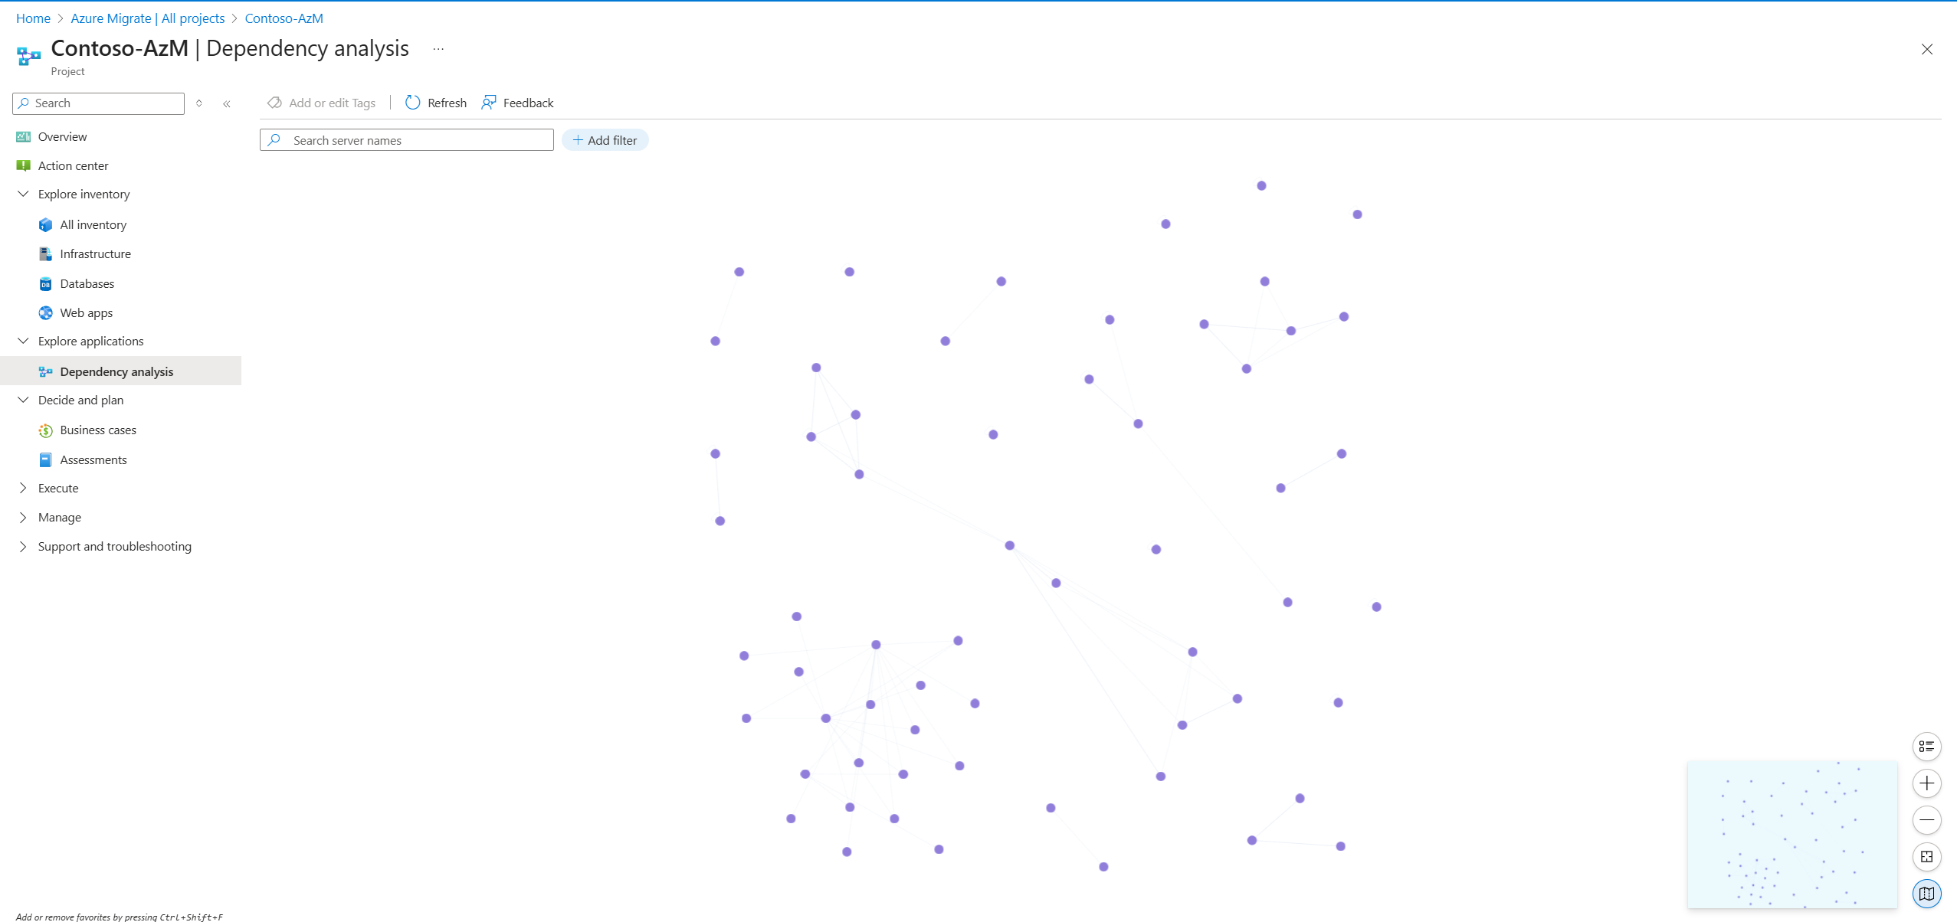Collapse the Explore inventory section
1957x922 pixels.
click(23, 194)
